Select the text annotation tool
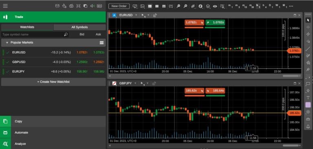 point(308,98)
